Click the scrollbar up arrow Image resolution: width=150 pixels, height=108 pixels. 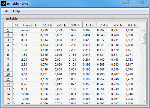[x=144, y=30]
